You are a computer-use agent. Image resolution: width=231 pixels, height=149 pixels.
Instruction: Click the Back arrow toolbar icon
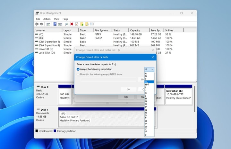[x=37, y=24]
